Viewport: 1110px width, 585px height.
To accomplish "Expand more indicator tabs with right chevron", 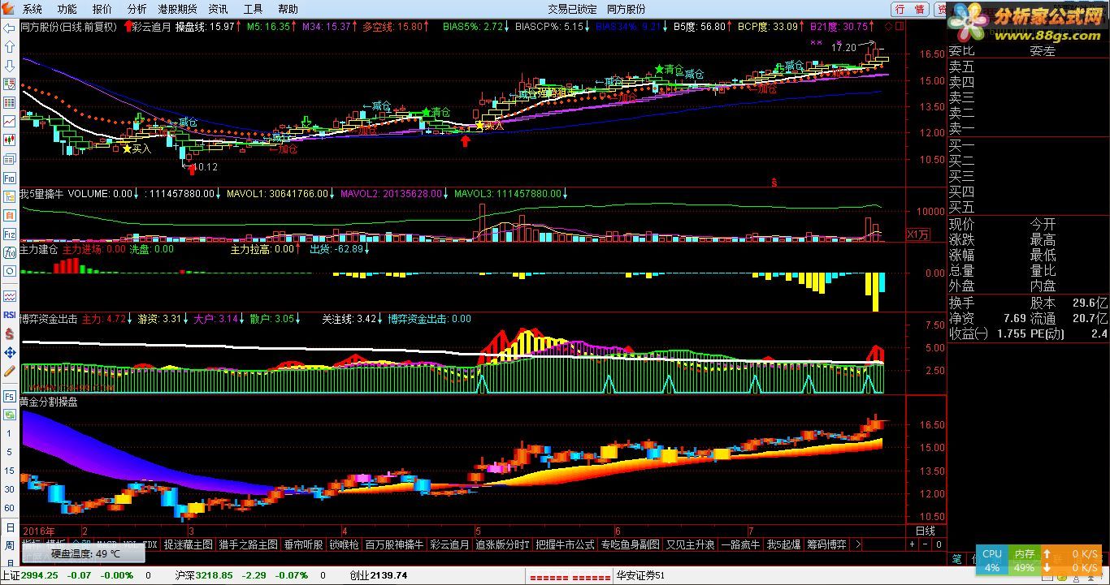I will click(858, 544).
